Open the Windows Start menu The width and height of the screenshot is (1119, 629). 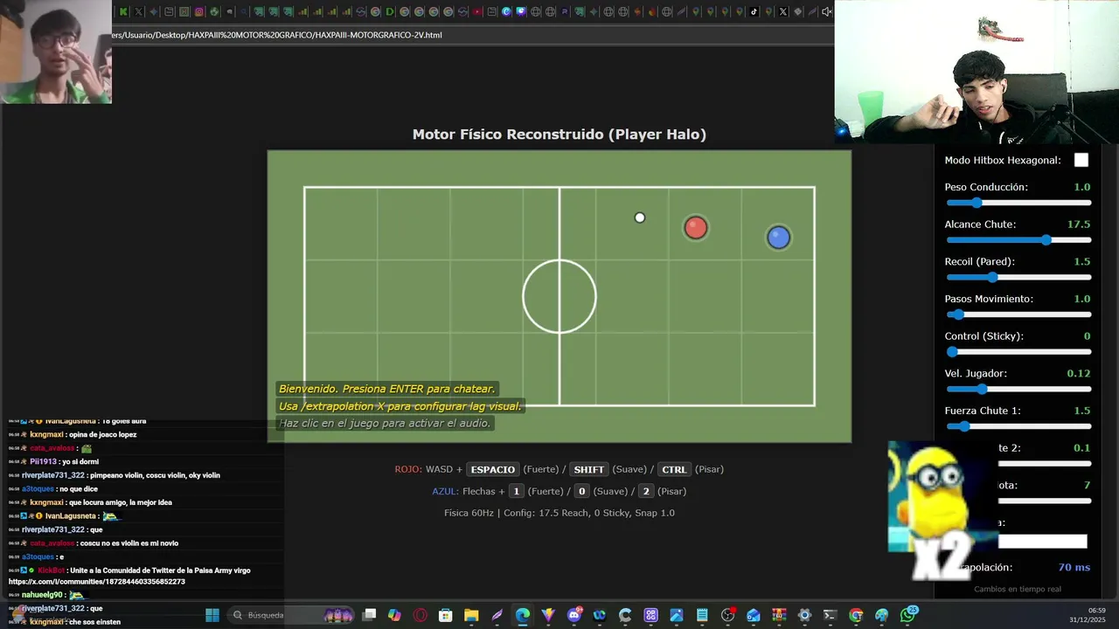point(212,615)
